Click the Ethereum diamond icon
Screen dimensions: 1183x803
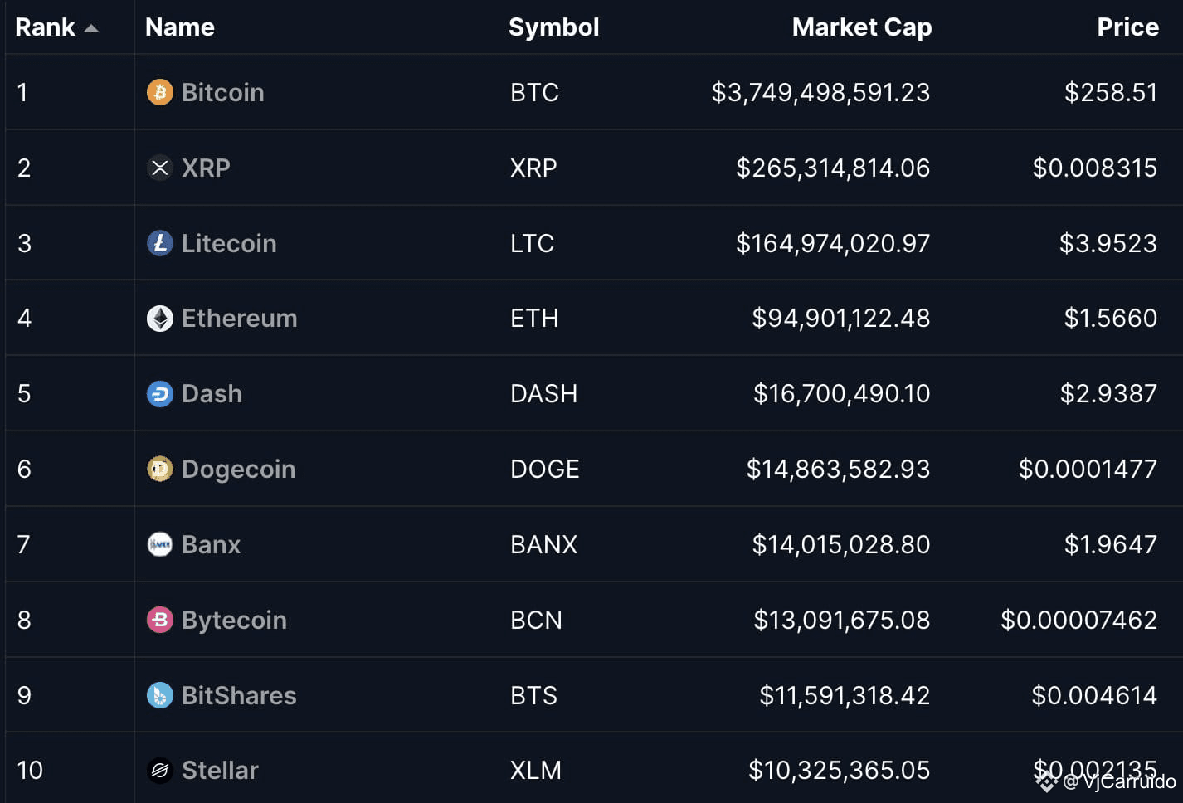[160, 319]
